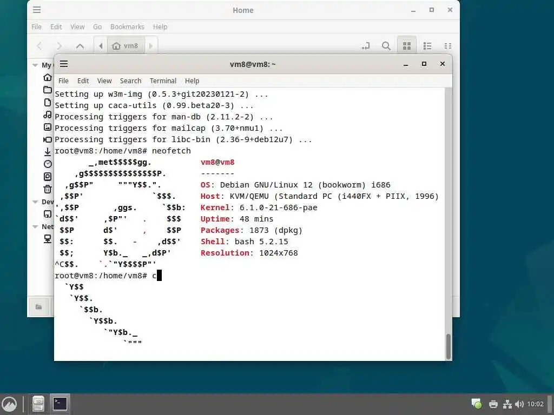This screenshot has height=415, width=554.
Task: Collapse the My Computer sidebar section
Action: pos(35,65)
